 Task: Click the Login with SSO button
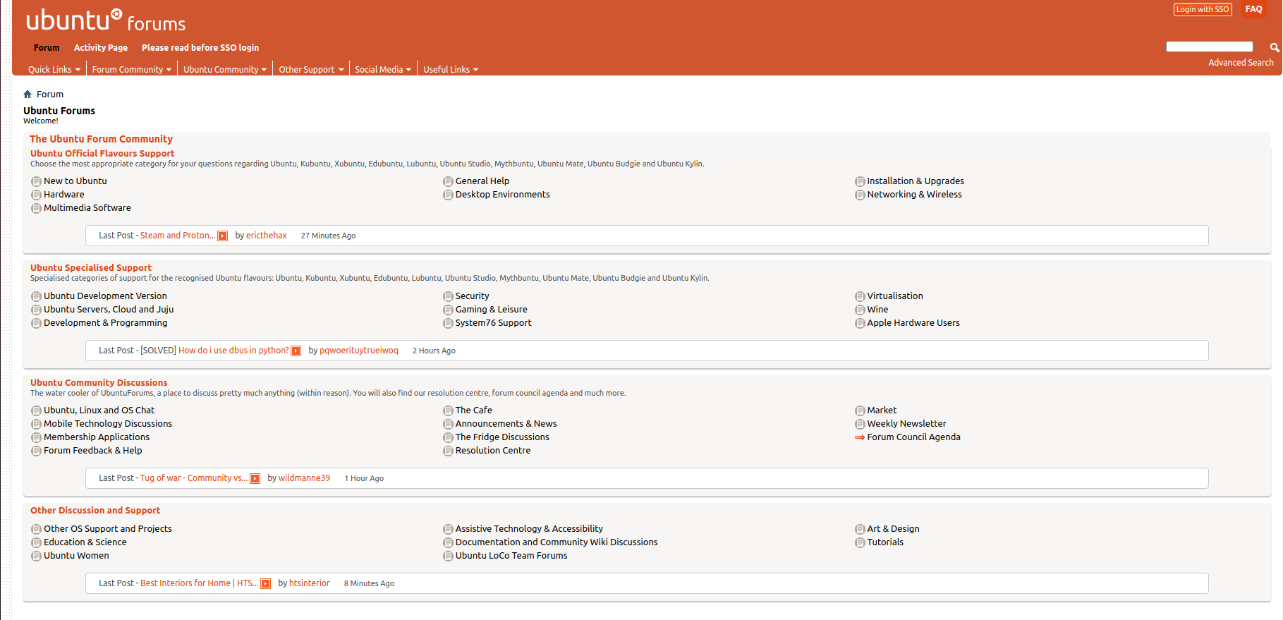pos(1202,10)
